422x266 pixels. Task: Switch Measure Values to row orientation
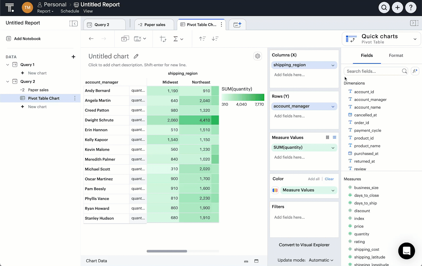click(x=334, y=137)
